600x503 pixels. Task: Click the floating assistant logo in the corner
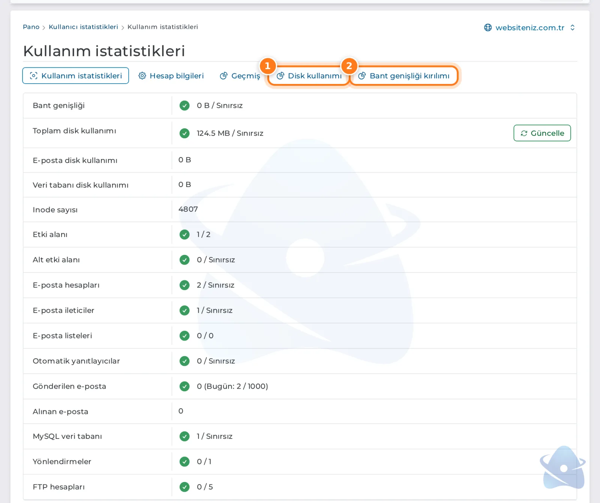pos(562,467)
